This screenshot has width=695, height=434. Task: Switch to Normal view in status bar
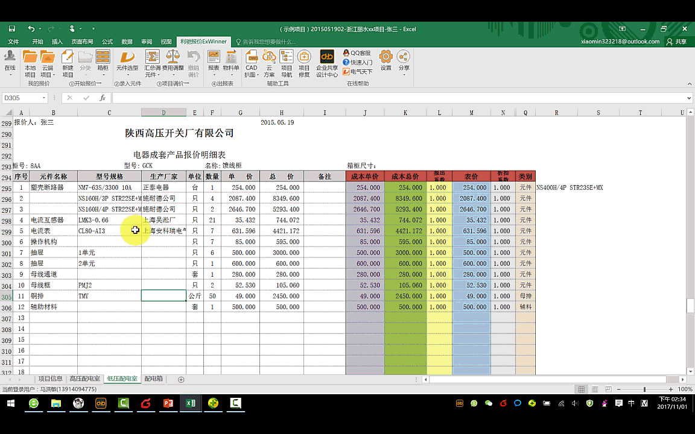(581, 389)
